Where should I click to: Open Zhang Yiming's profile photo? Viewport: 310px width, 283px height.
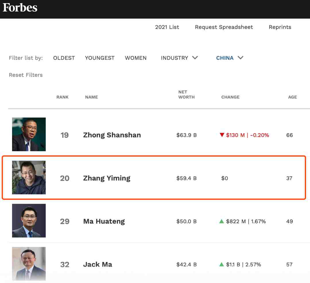(x=29, y=177)
